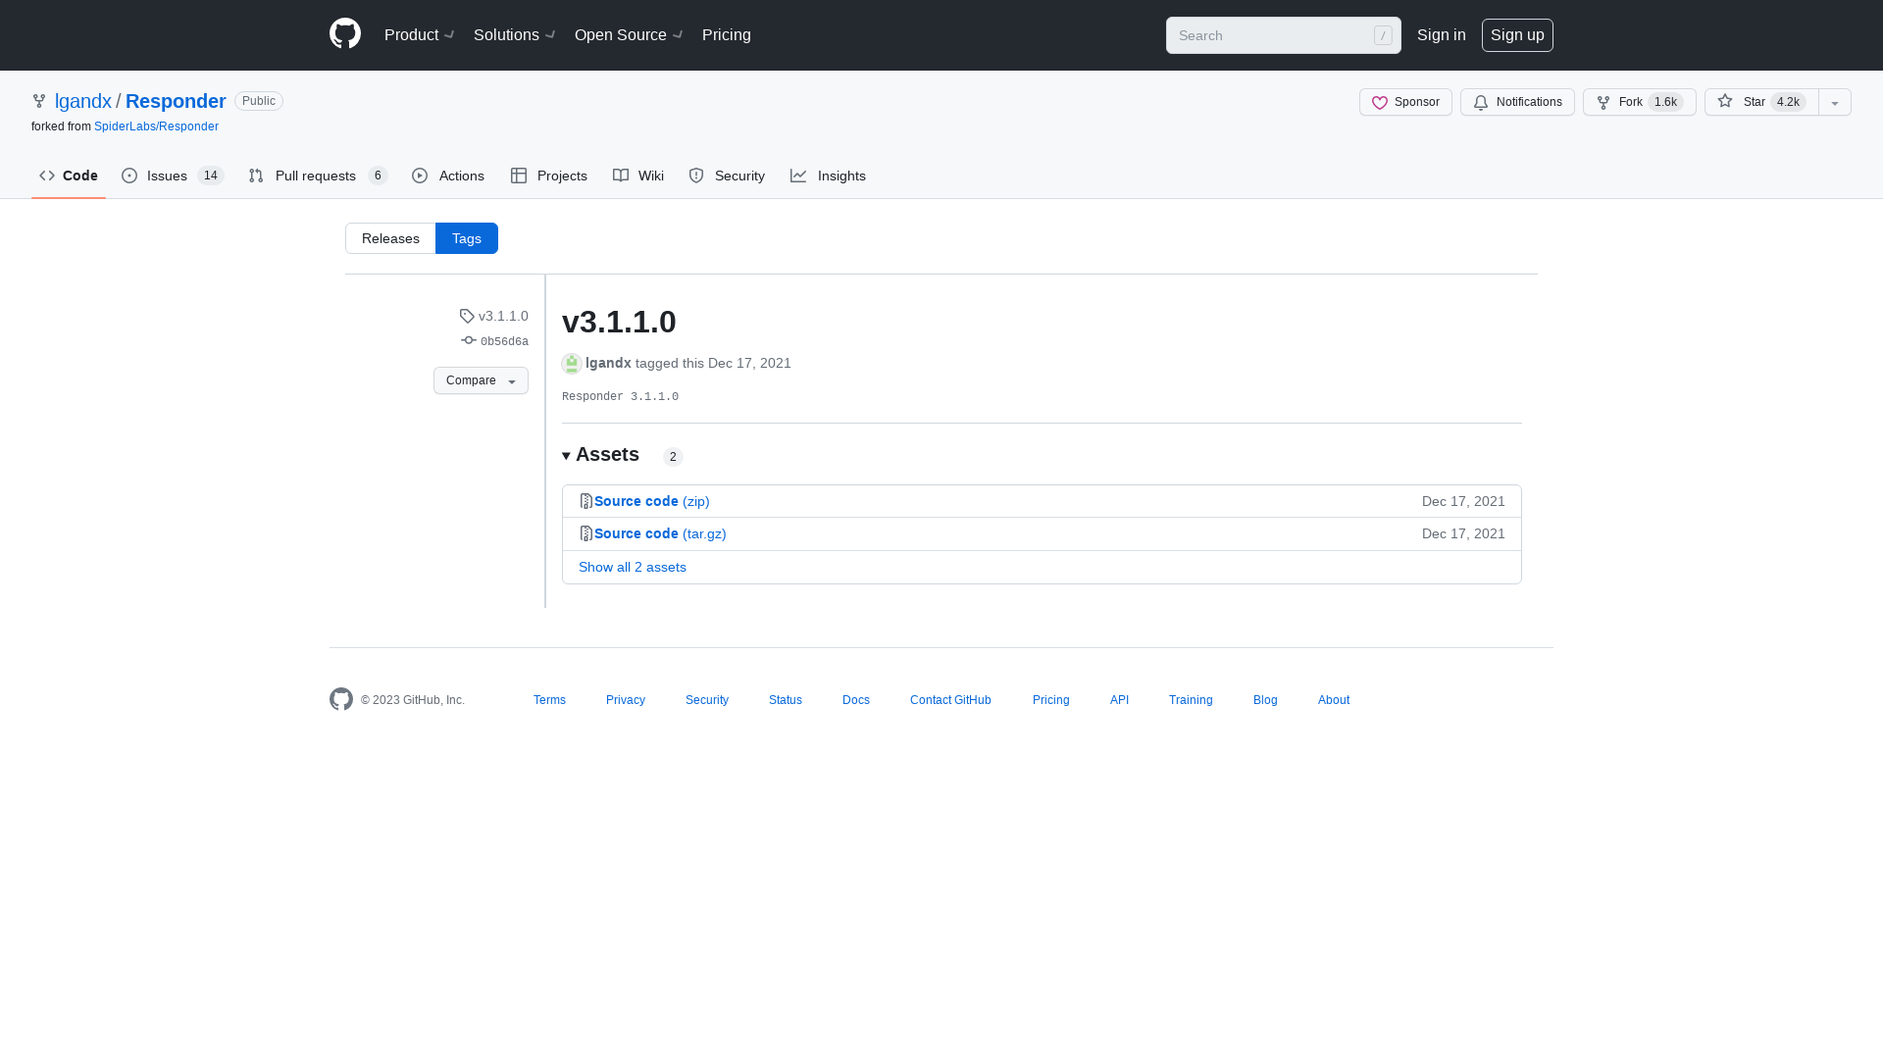
Task: Open the Docs footer link
Action: (856, 700)
